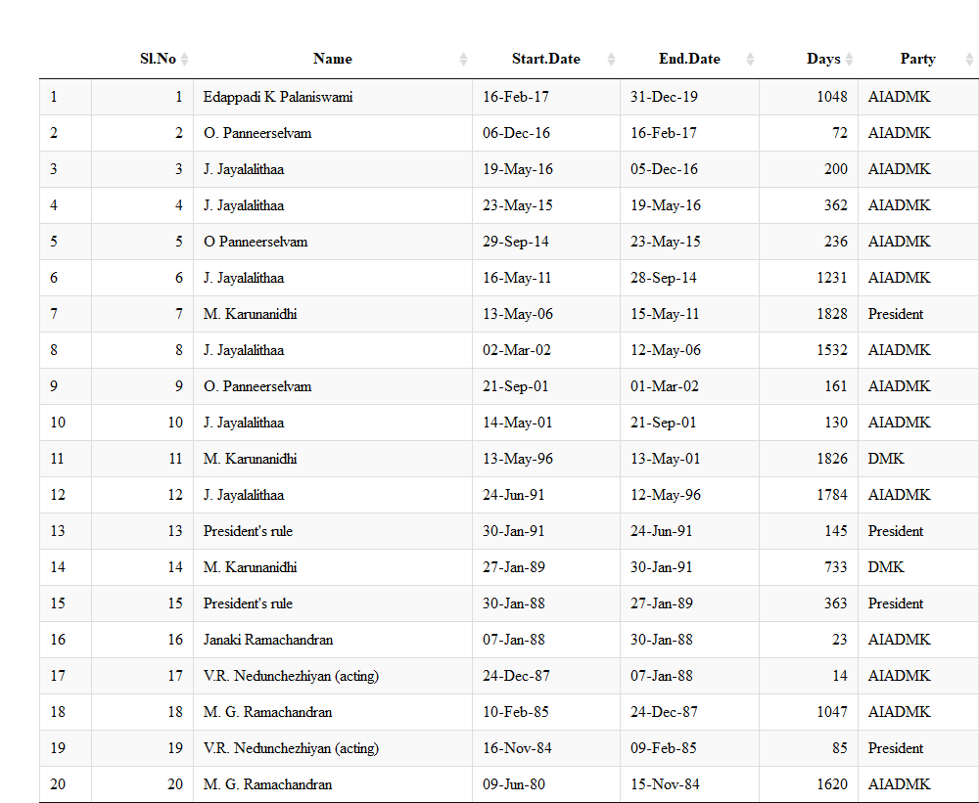
Task: Click the Start.Date column sort arrows
Action: point(612,60)
